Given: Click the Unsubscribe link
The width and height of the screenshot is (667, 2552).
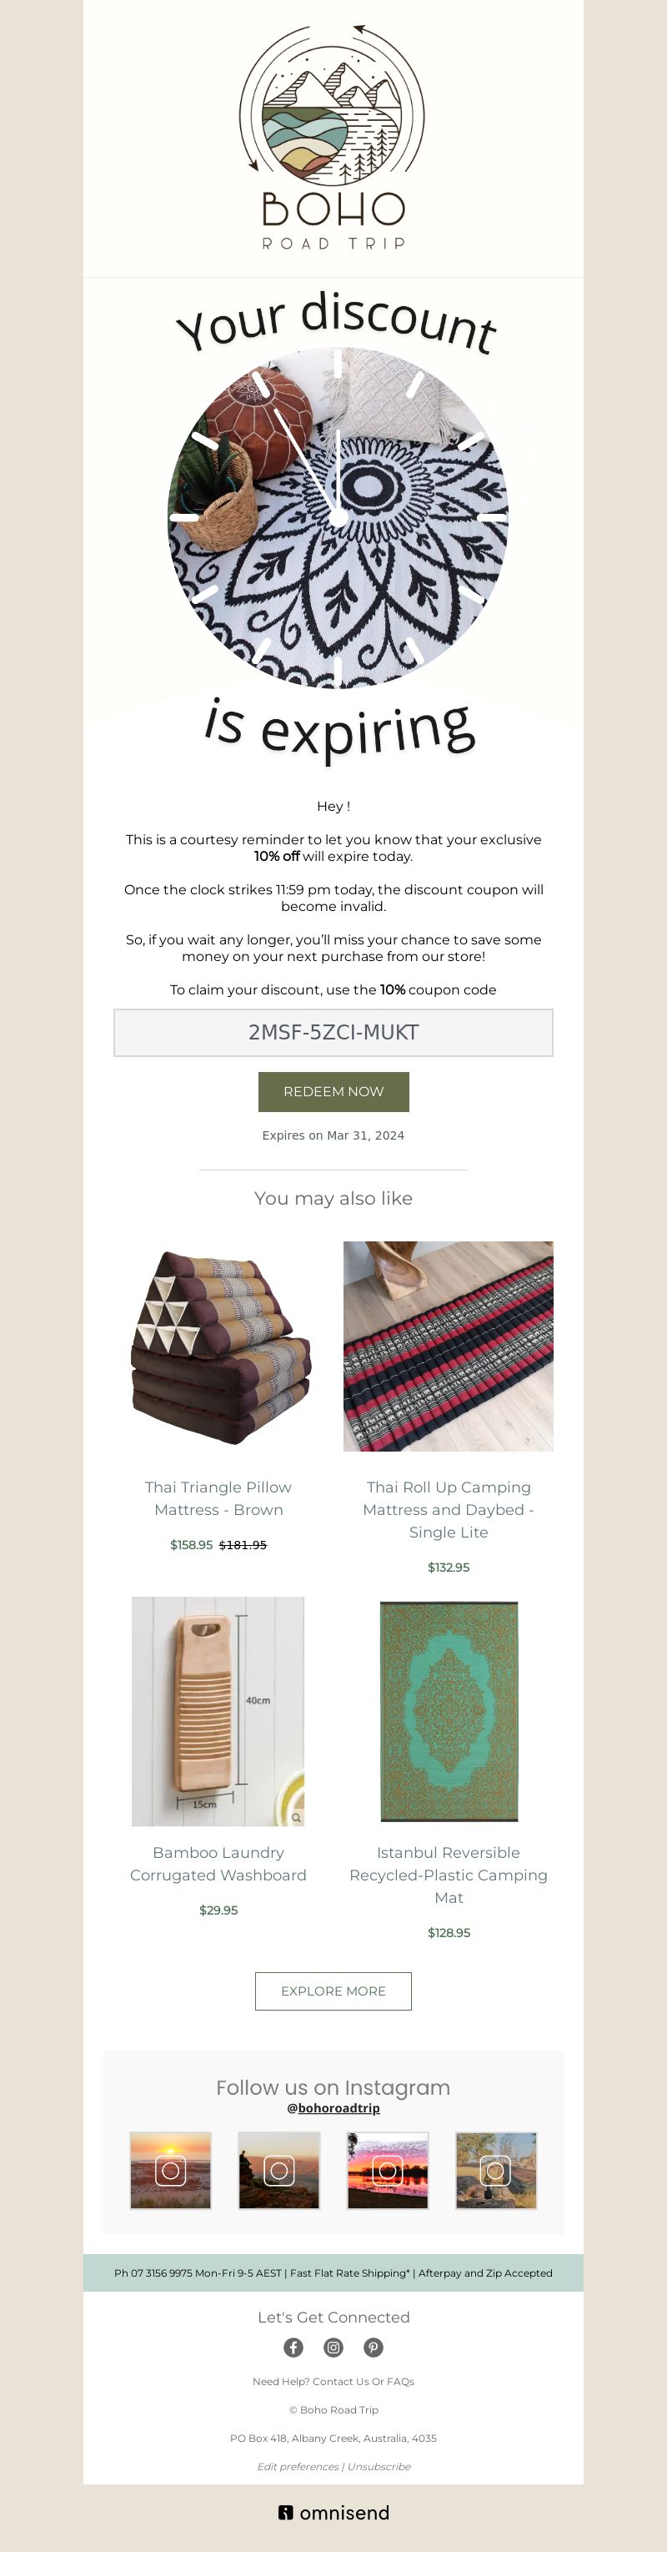Looking at the screenshot, I should [x=379, y=2466].
